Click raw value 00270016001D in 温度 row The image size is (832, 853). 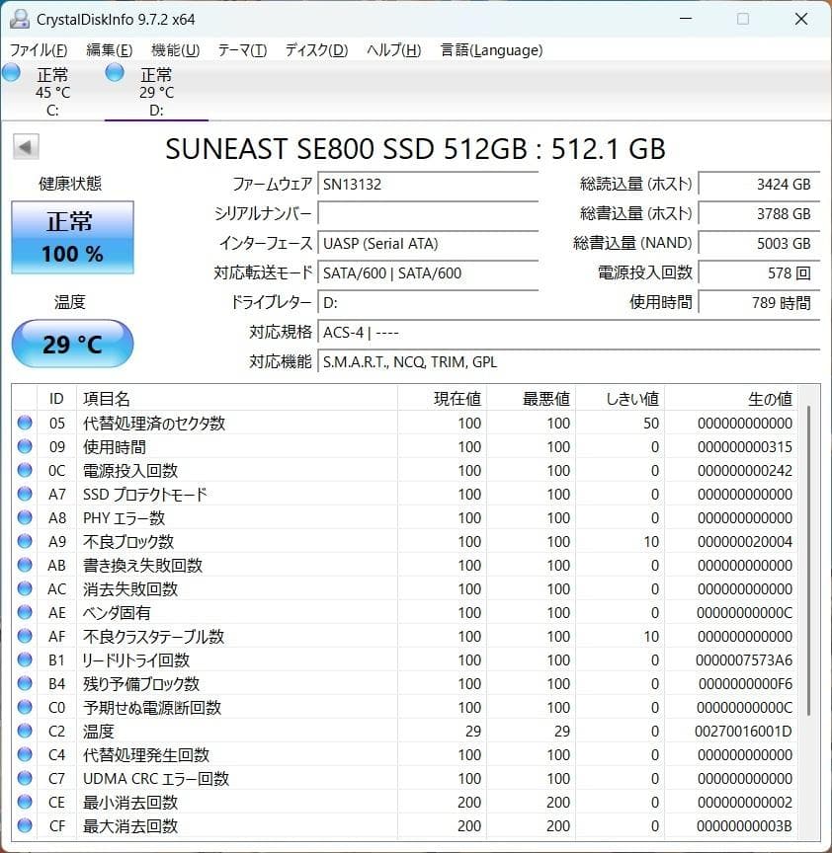pos(743,731)
